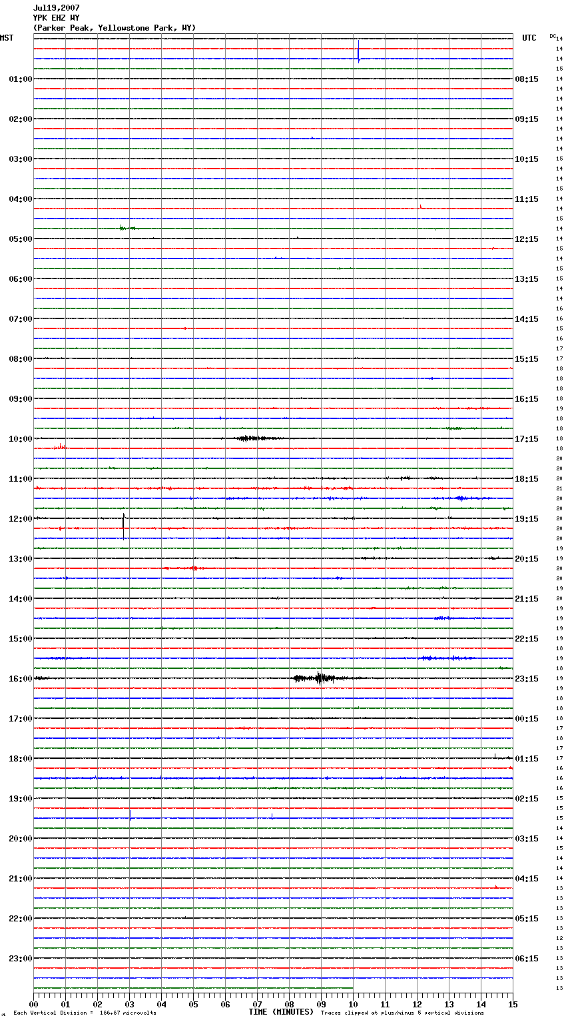Click the "12:15" UTC time label
The width and height of the screenshot is (566, 1022).
[x=527, y=239]
